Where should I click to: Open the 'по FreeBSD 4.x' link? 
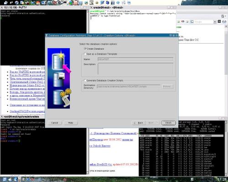[101, 164]
